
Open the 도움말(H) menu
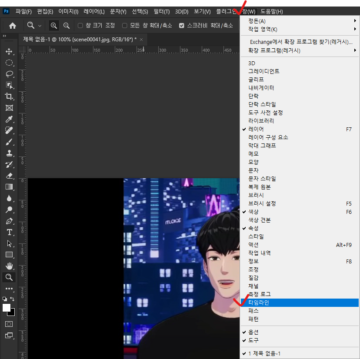(x=272, y=11)
